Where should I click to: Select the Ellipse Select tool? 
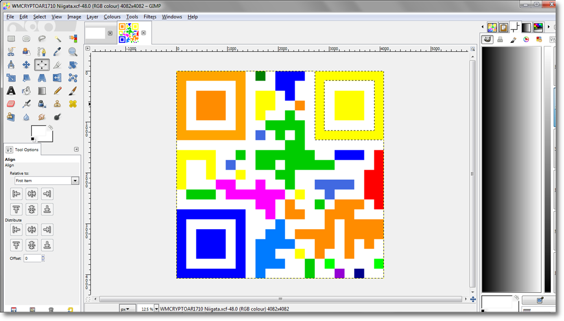pos(26,39)
